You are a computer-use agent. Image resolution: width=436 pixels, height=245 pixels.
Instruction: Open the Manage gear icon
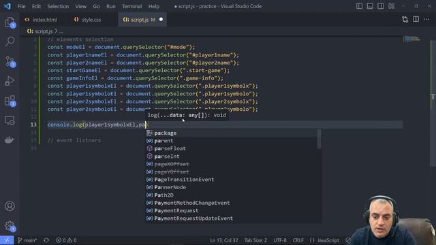coord(10,226)
